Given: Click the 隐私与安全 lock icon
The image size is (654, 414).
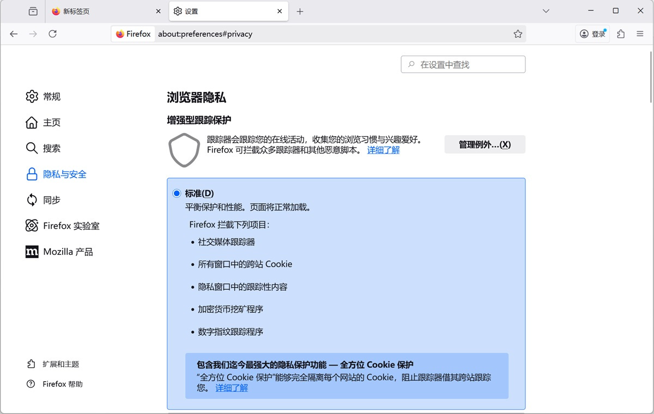Looking at the screenshot, I should pos(32,174).
